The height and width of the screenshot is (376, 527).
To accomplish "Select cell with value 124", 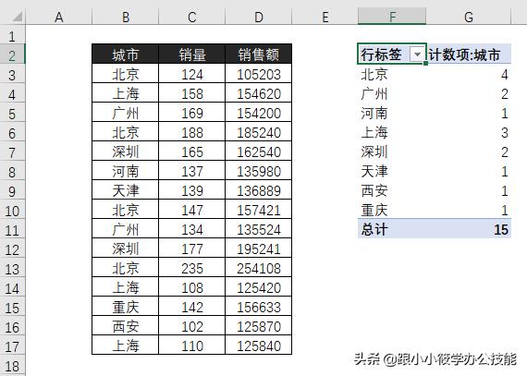I will [x=192, y=74].
